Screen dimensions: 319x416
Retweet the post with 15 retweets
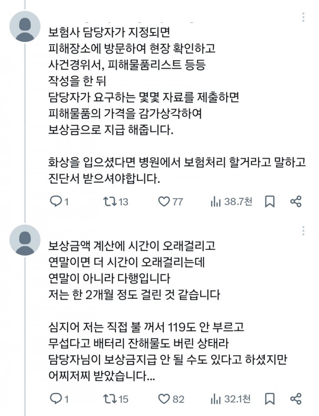coord(116,399)
